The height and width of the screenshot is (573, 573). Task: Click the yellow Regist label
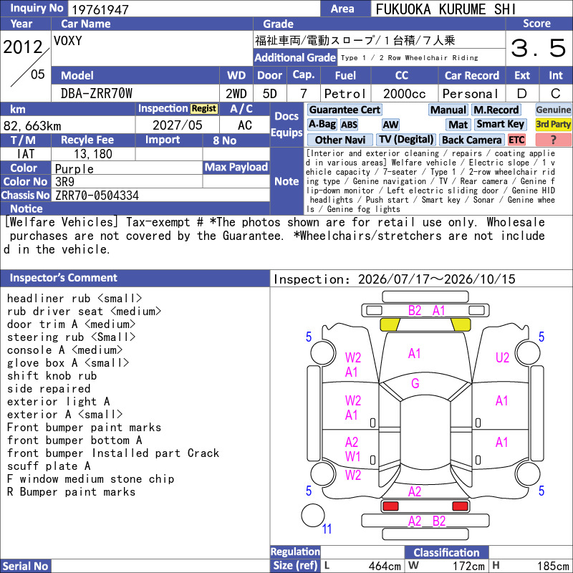coord(204,109)
